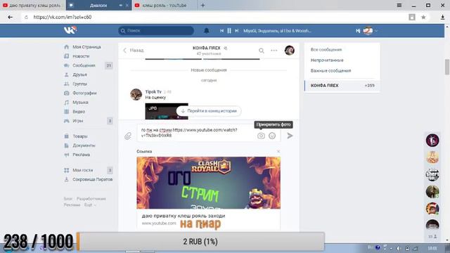This screenshot has width=450, height=253.
Task: Open the notifications bell icon
Action: (206, 31)
